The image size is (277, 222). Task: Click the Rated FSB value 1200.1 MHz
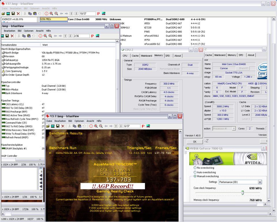[x=222, y=119]
